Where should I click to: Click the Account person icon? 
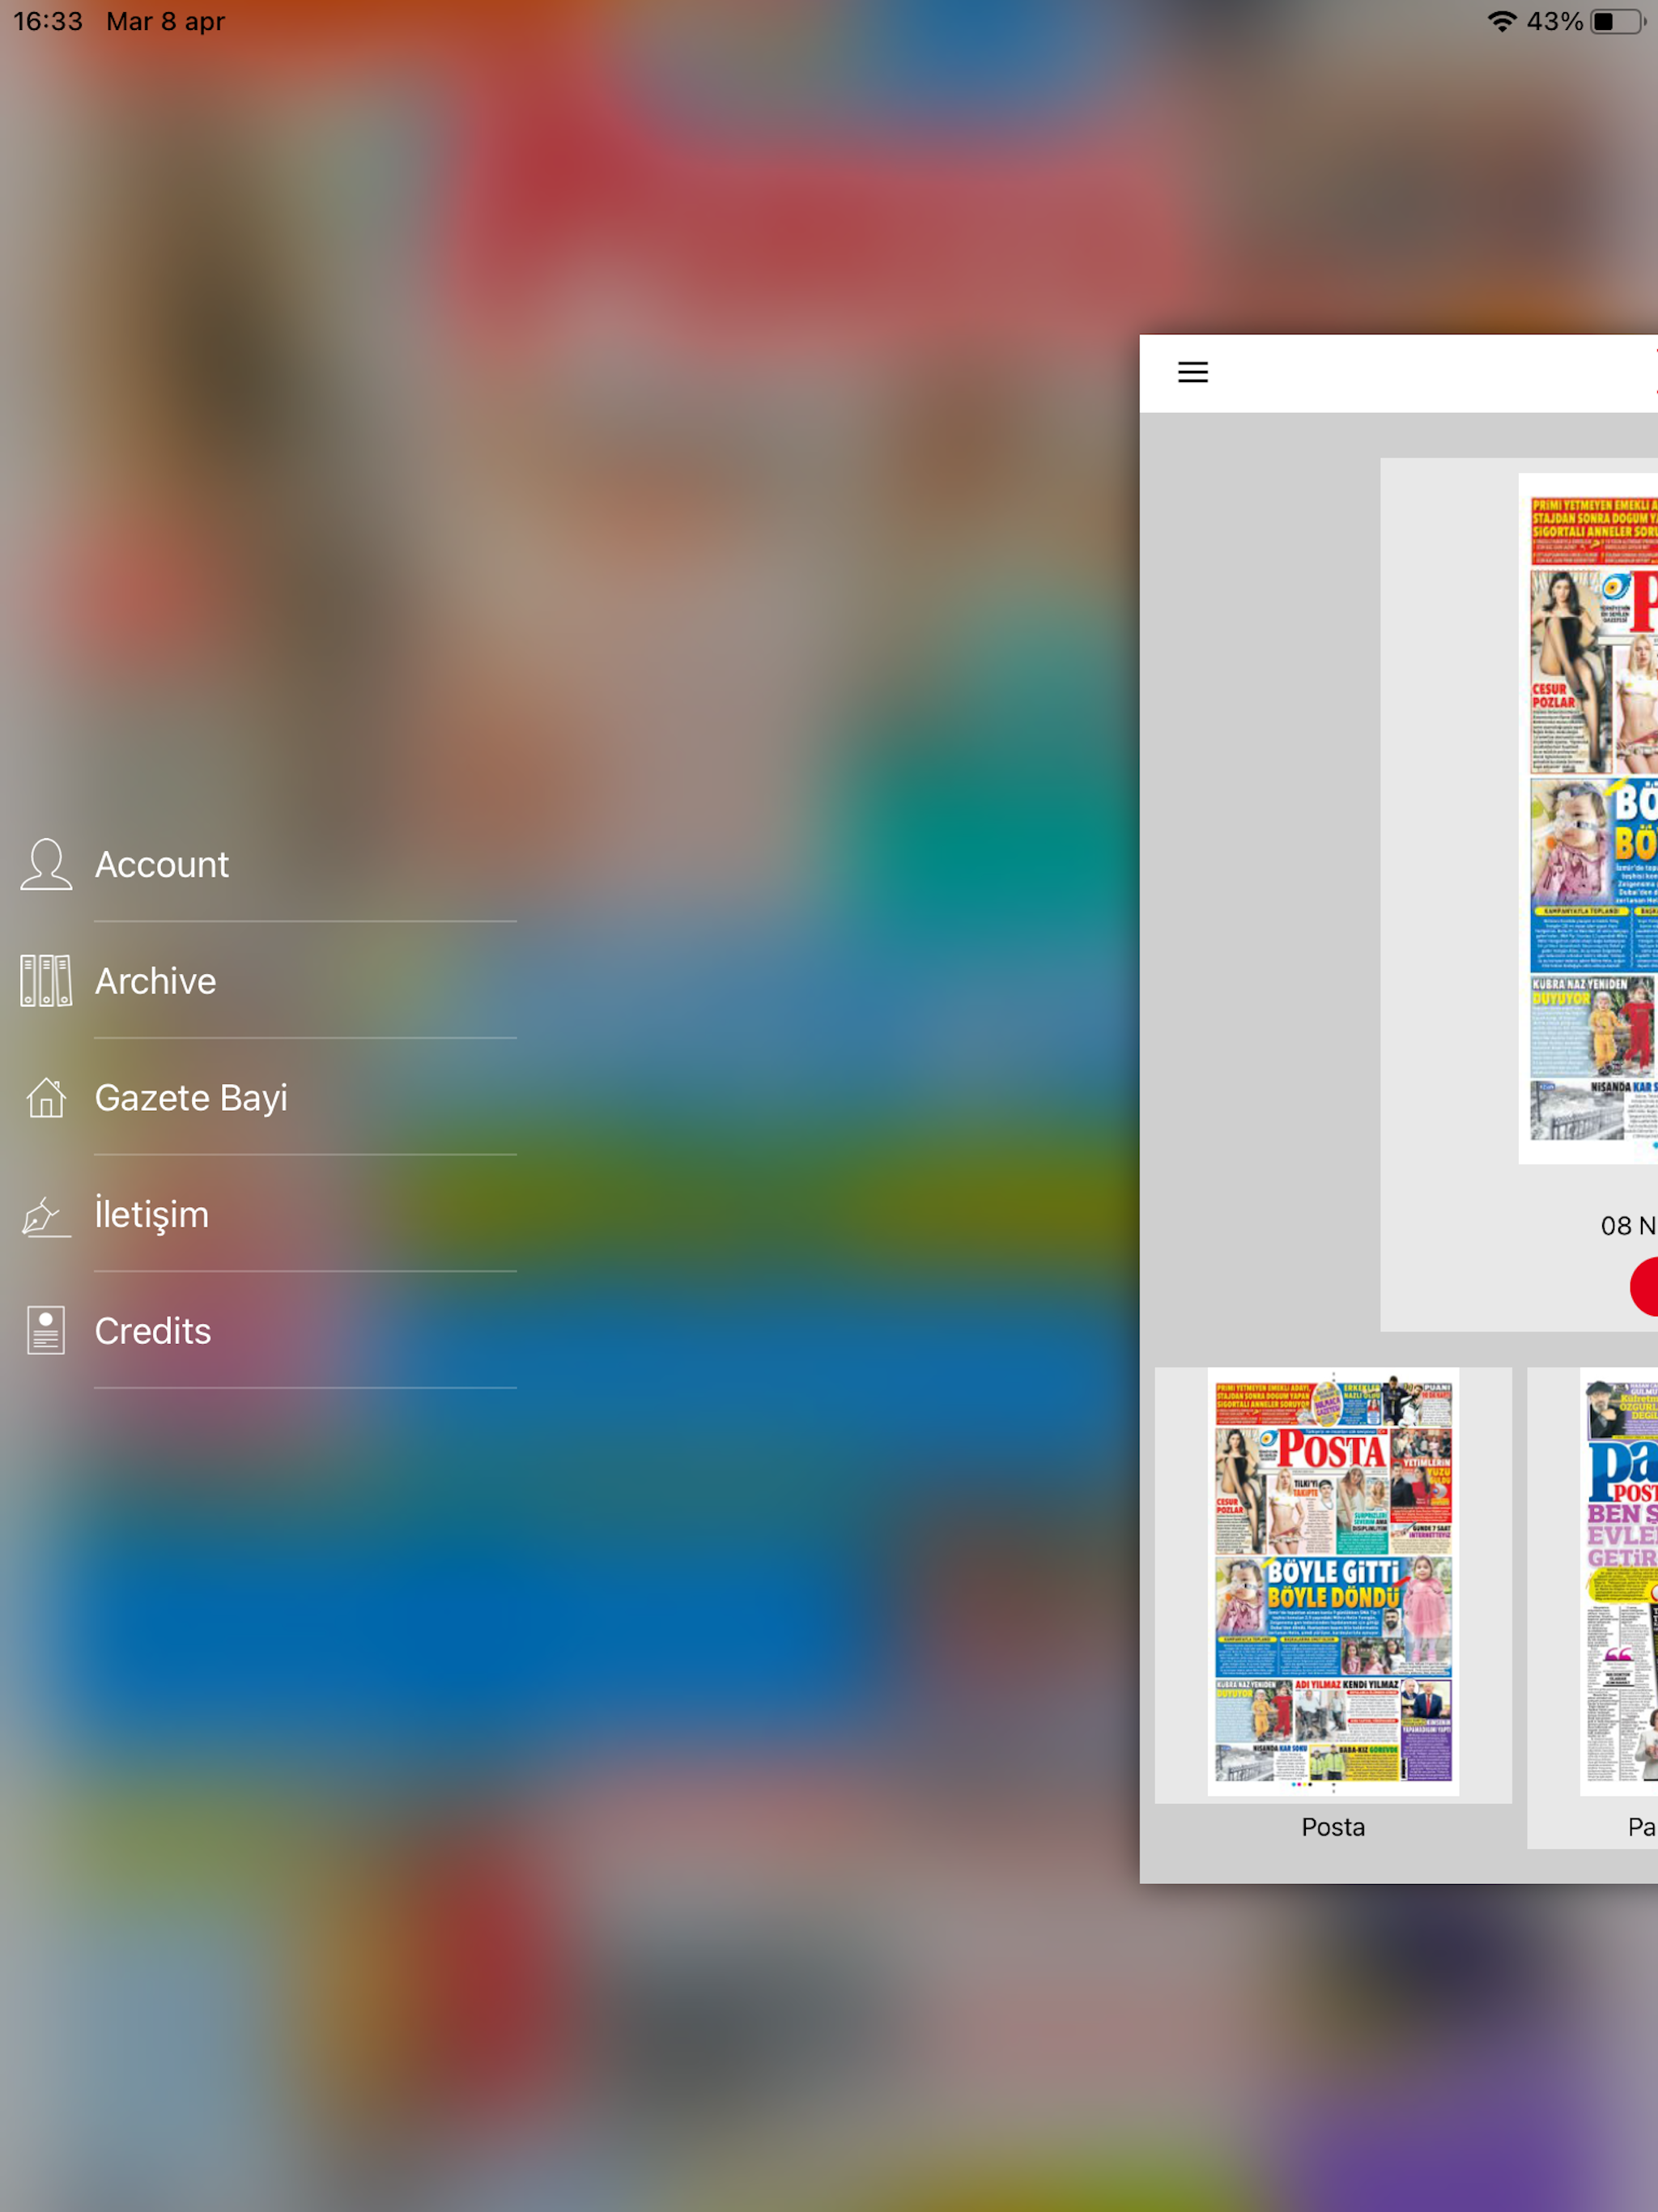[46, 864]
